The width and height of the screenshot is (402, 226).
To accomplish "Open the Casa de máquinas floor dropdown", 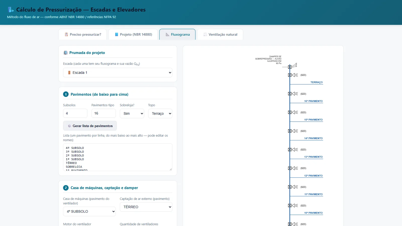I will coord(89,211).
